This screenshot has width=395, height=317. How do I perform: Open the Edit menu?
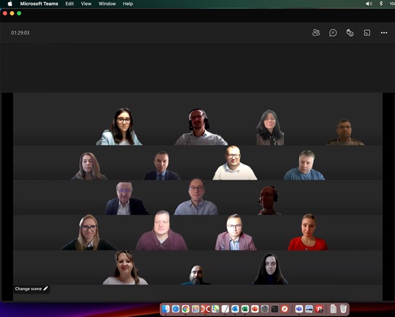(69, 4)
